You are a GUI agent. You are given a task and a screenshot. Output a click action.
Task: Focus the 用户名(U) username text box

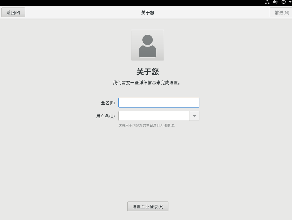[154, 116]
